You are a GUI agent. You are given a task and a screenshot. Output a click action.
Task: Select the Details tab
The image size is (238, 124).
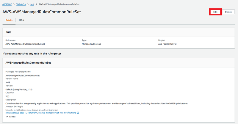(x=9, y=20)
